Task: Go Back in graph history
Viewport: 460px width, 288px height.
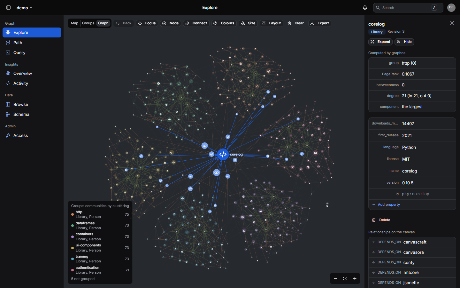Action: (124, 23)
